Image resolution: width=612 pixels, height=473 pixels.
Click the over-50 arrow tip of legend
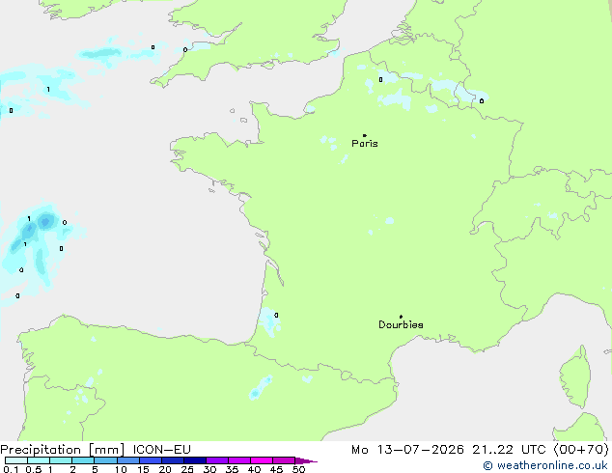click(306, 460)
